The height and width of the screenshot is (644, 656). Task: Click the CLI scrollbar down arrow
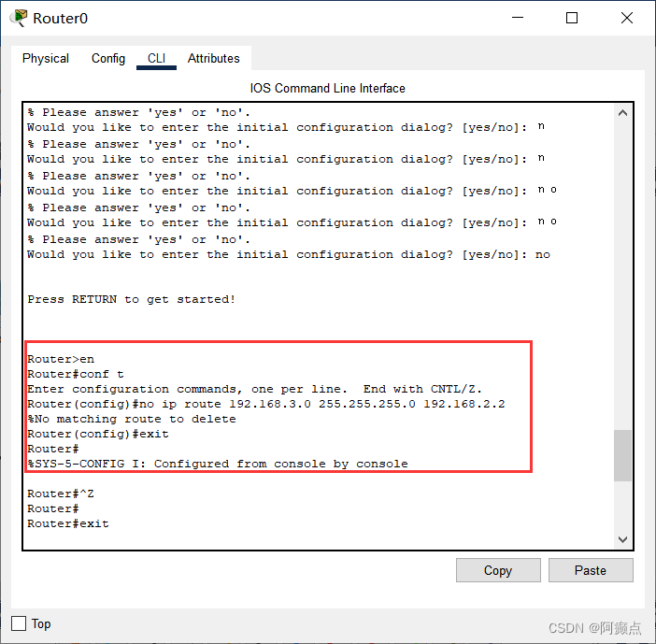tap(622, 539)
